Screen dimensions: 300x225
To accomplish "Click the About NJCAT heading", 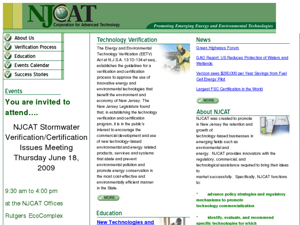I will (x=213, y=112).
